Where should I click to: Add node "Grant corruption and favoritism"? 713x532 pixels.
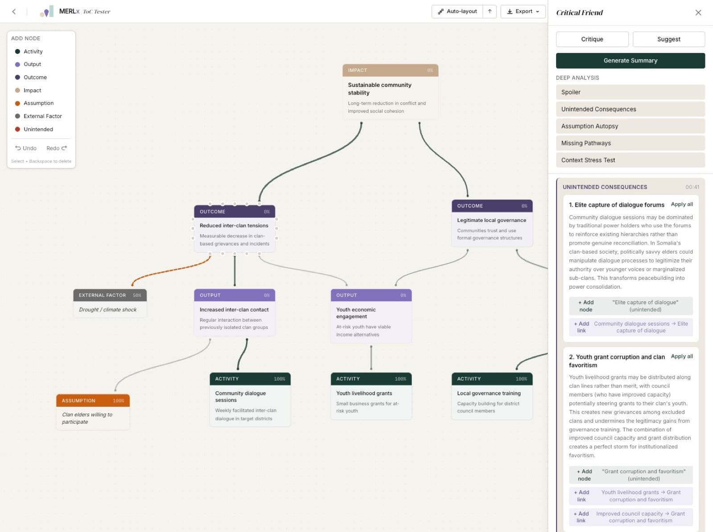631,475
